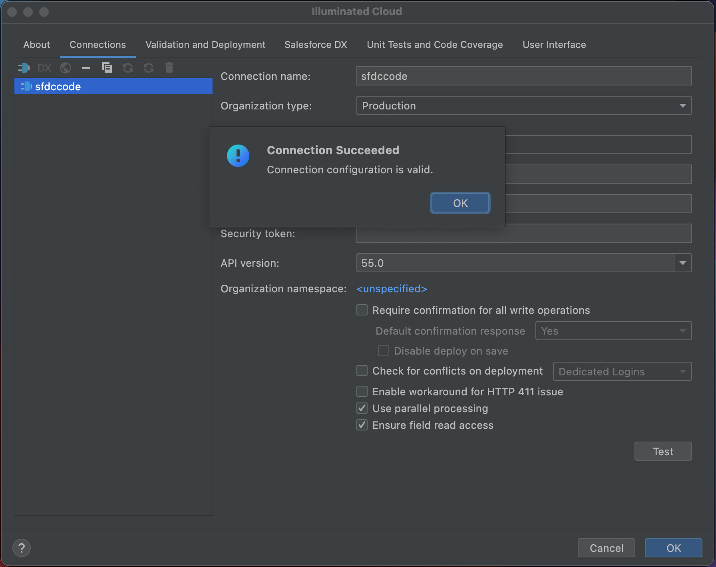Image resolution: width=716 pixels, height=567 pixels.
Task: Expand the API version dropdown arrow
Action: coord(683,263)
